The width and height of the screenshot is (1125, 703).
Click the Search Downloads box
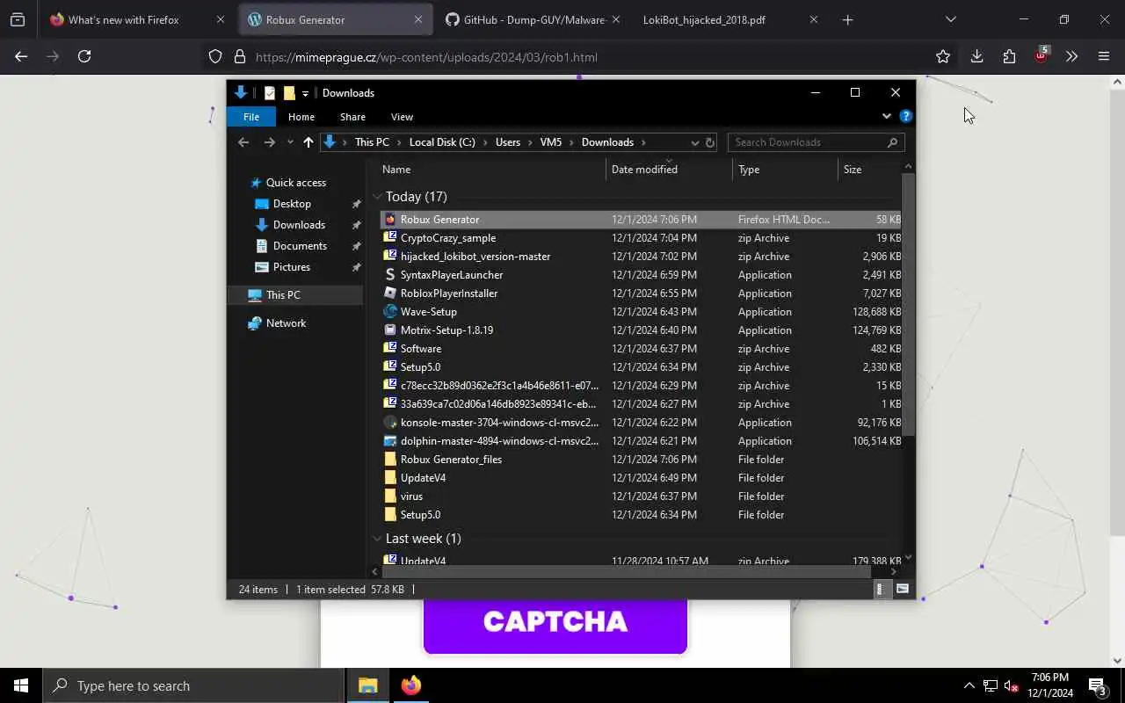(x=816, y=142)
